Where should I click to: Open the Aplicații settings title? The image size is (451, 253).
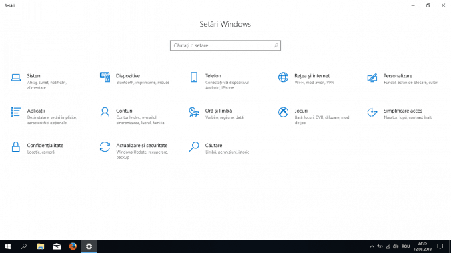[x=36, y=111]
